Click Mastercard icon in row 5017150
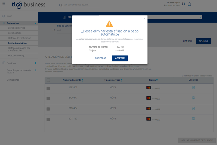Viewport: 217px width, 145px height. pos(149,119)
